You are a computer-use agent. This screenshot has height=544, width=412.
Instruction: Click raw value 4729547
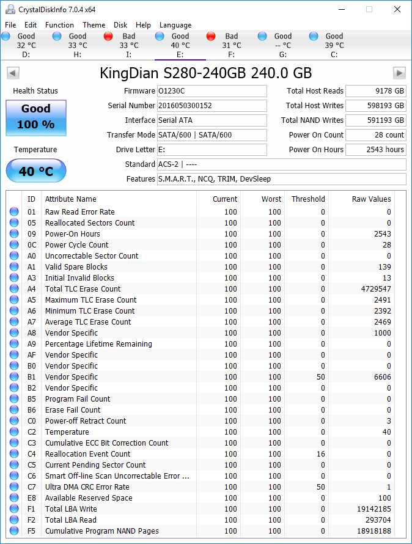(x=376, y=289)
